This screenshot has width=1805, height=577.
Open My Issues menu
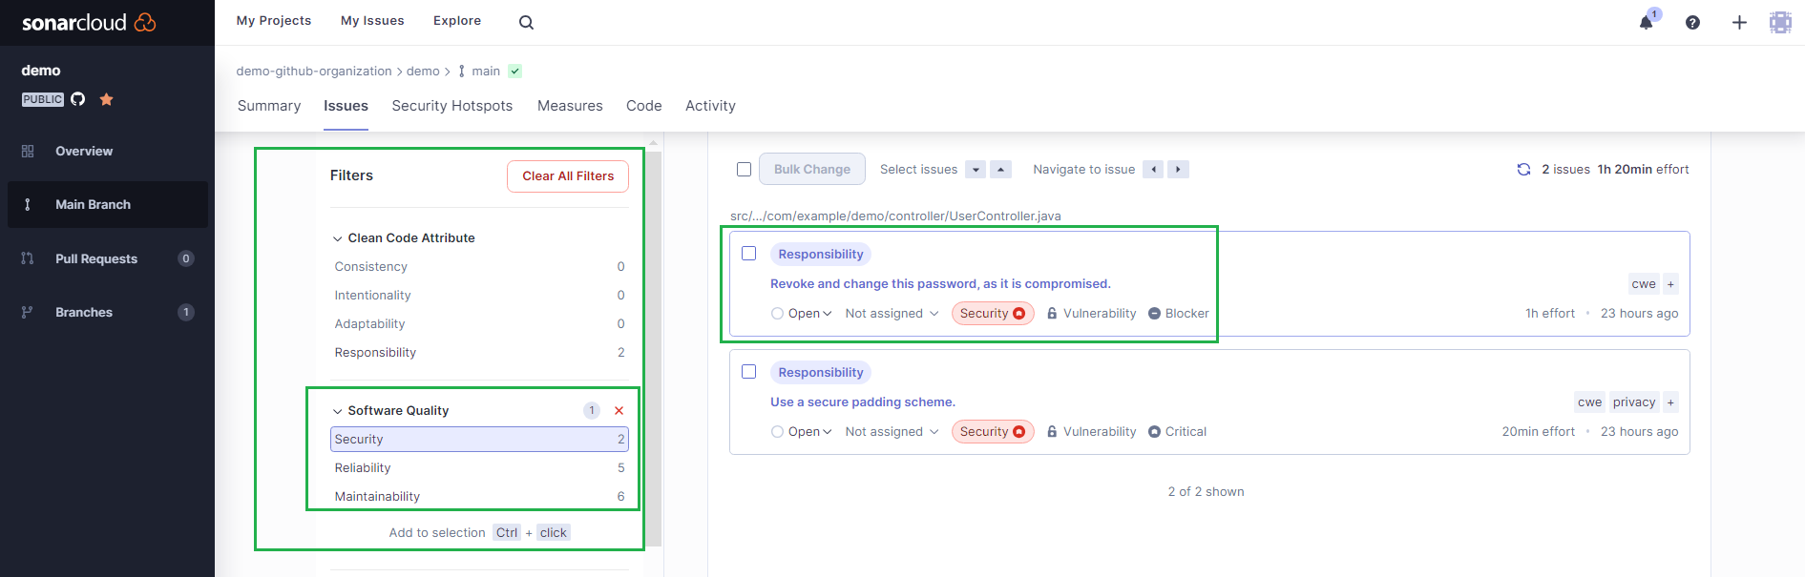click(372, 21)
